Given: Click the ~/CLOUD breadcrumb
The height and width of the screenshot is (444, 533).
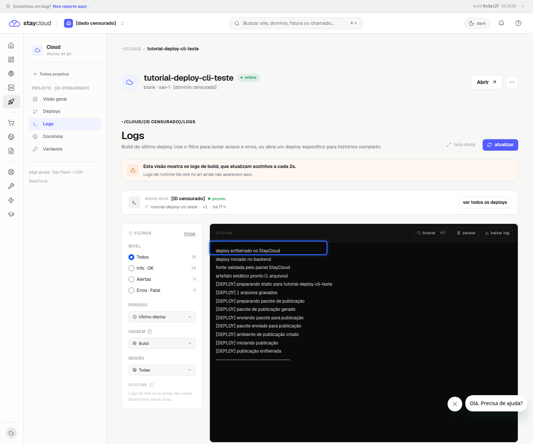Looking at the screenshot, I should click(131, 49).
